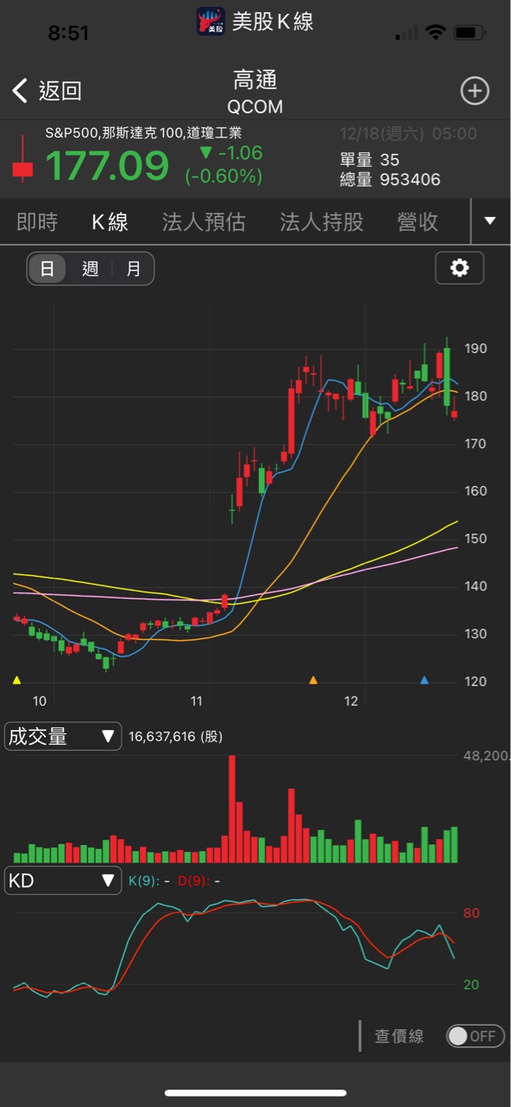Expand the tabs overflow dropdown arrow
511x1107 pixels.
point(490,221)
